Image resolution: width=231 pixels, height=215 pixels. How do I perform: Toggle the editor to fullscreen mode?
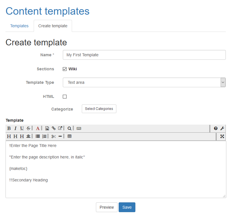point(222,136)
